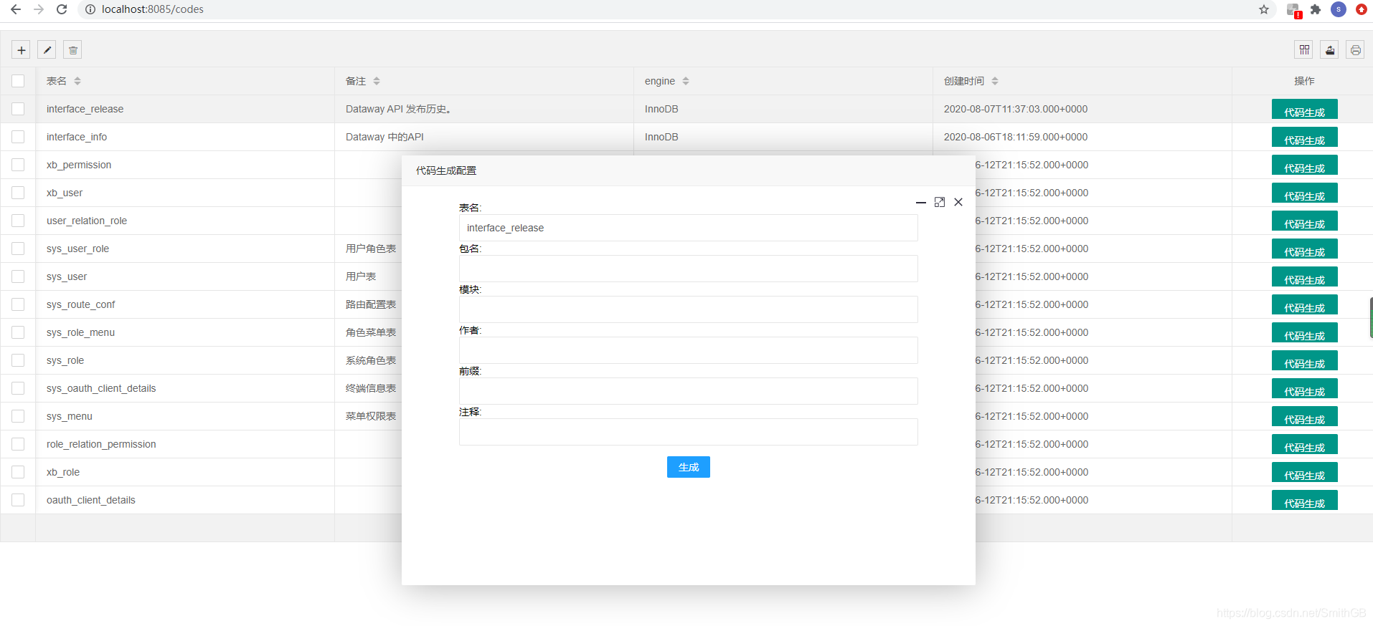Click the 代码生成配置 dialog title
Screen dimensions: 1373x626
pyautogui.click(x=446, y=170)
